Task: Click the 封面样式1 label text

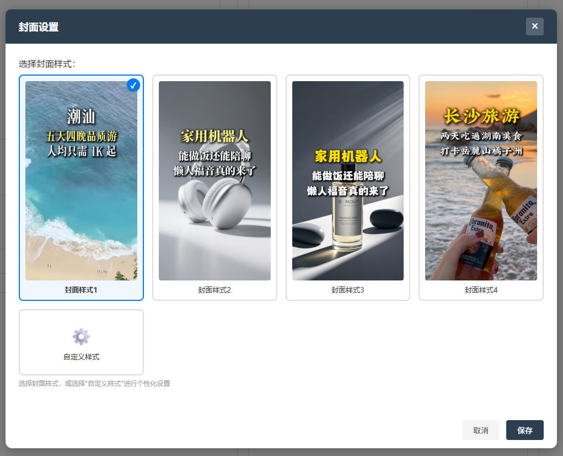Action: [x=81, y=290]
